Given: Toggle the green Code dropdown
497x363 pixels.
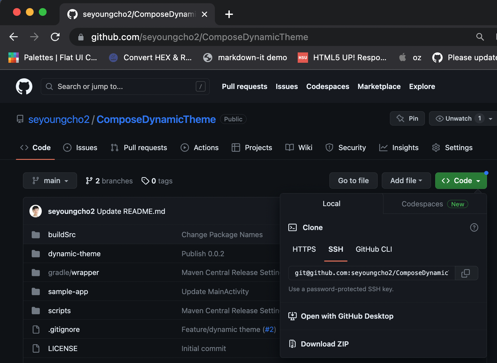Looking at the screenshot, I should click(461, 181).
